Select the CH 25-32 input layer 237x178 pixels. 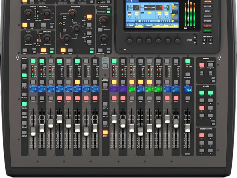[24, 95]
